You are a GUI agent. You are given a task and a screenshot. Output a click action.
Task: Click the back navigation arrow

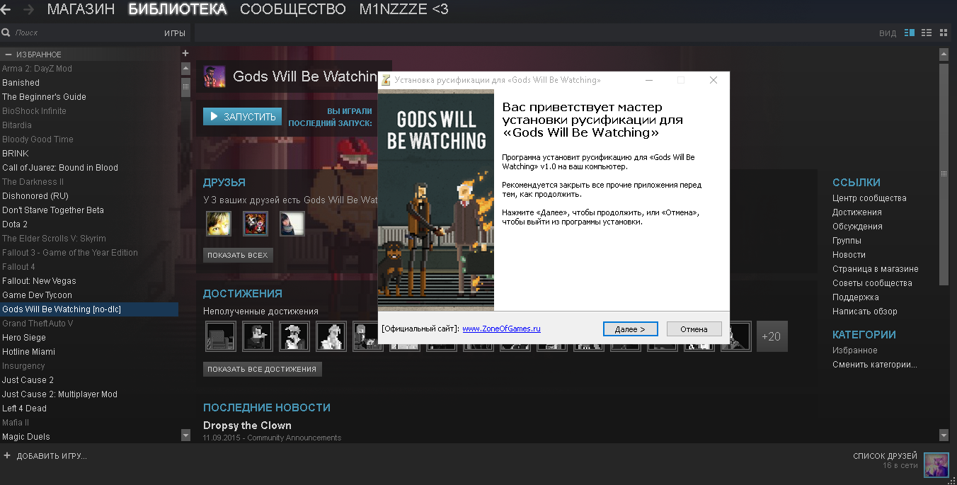(5, 10)
